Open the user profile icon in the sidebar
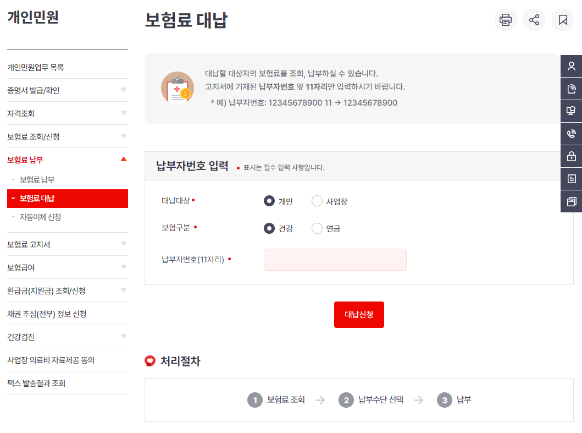The height and width of the screenshot is (433, 582). [572, 65]
